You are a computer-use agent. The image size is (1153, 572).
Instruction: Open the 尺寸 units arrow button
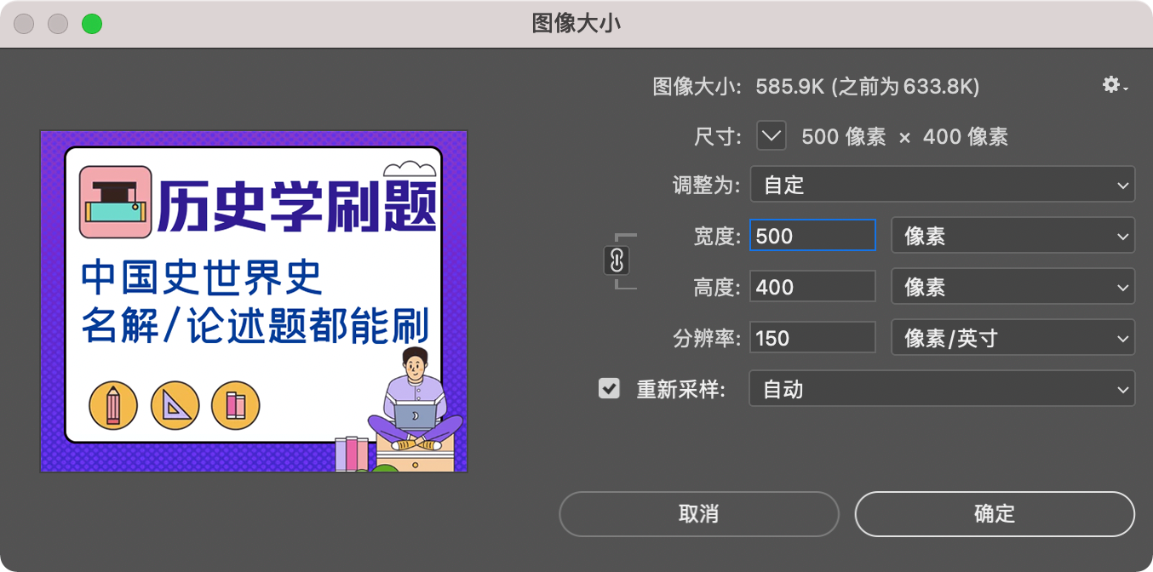pos(772,135)
